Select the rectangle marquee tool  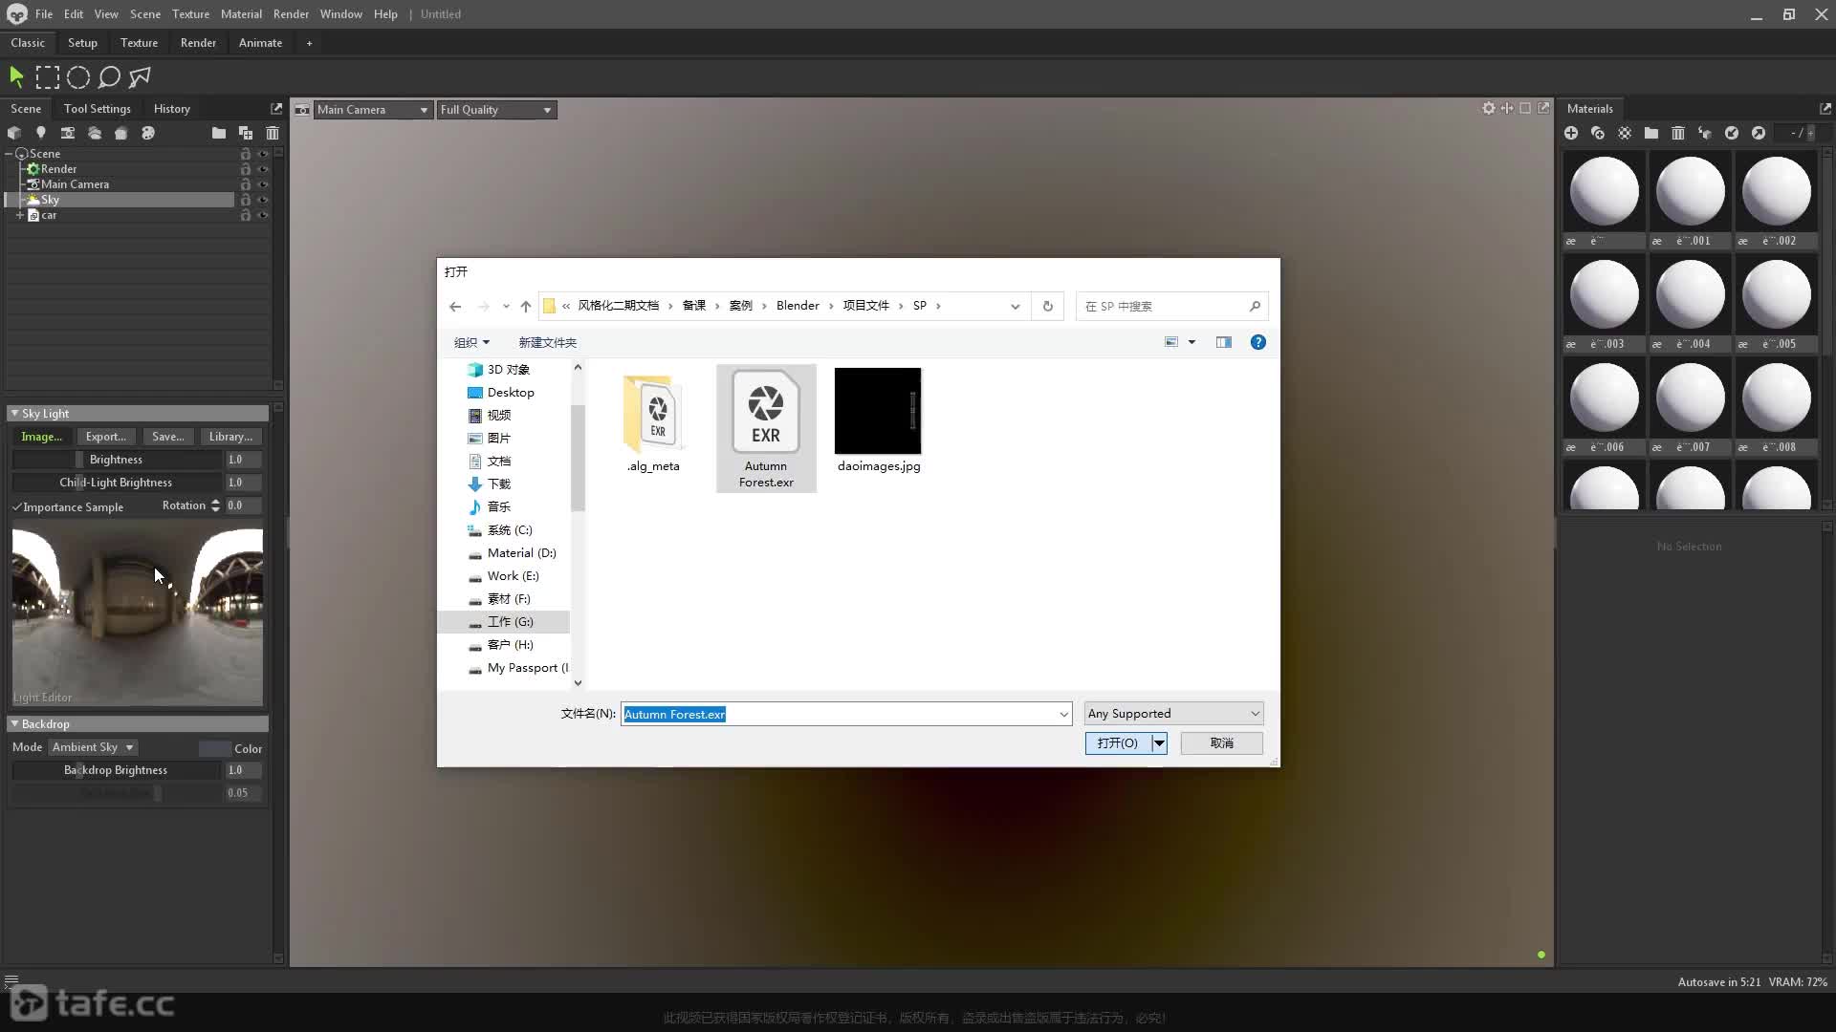47,76
